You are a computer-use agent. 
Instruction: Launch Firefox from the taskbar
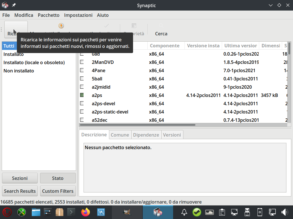point(85,212)
